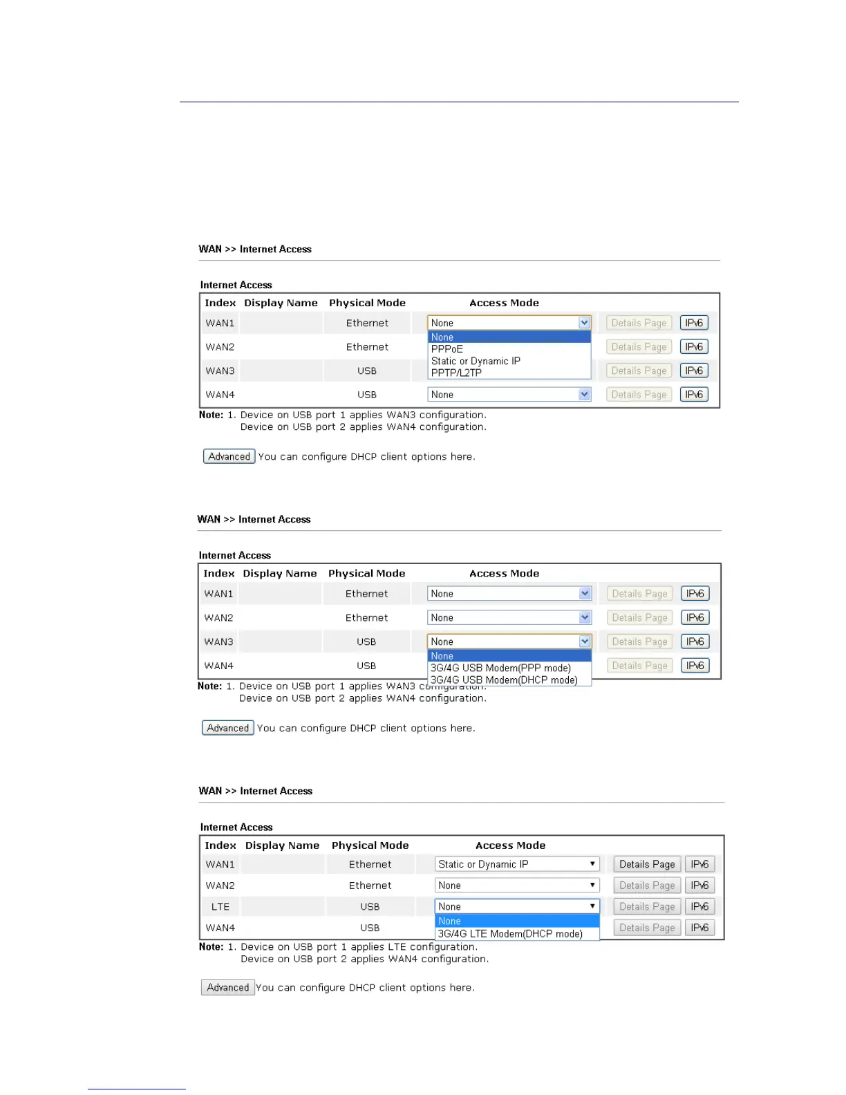This screenshot has width=846, height=1095.
Task: Click Advanced button in third panel
Action: [x=228, y=987]
